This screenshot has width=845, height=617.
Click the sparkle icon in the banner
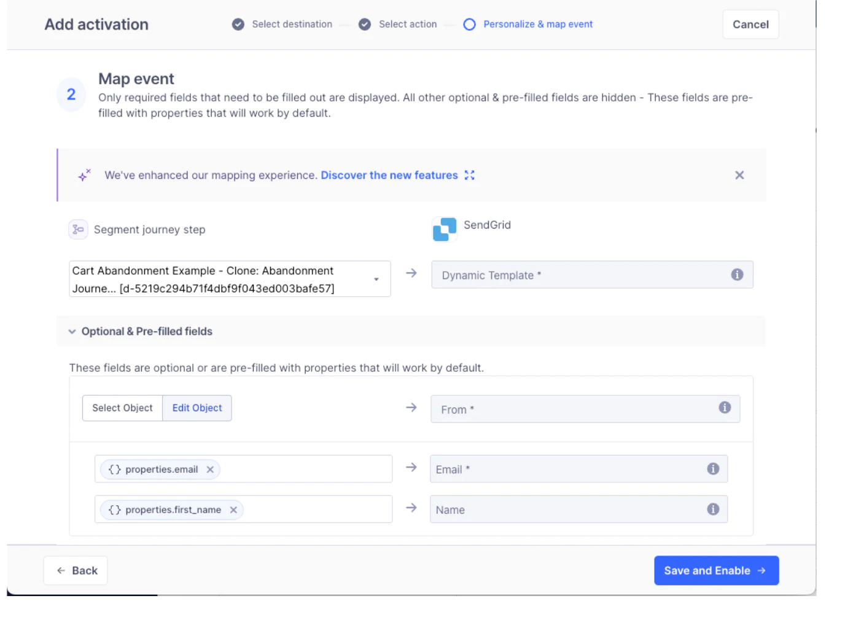point(85,175)
